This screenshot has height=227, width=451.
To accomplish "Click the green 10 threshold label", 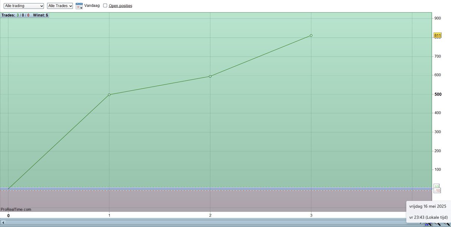I will point(437,186).
